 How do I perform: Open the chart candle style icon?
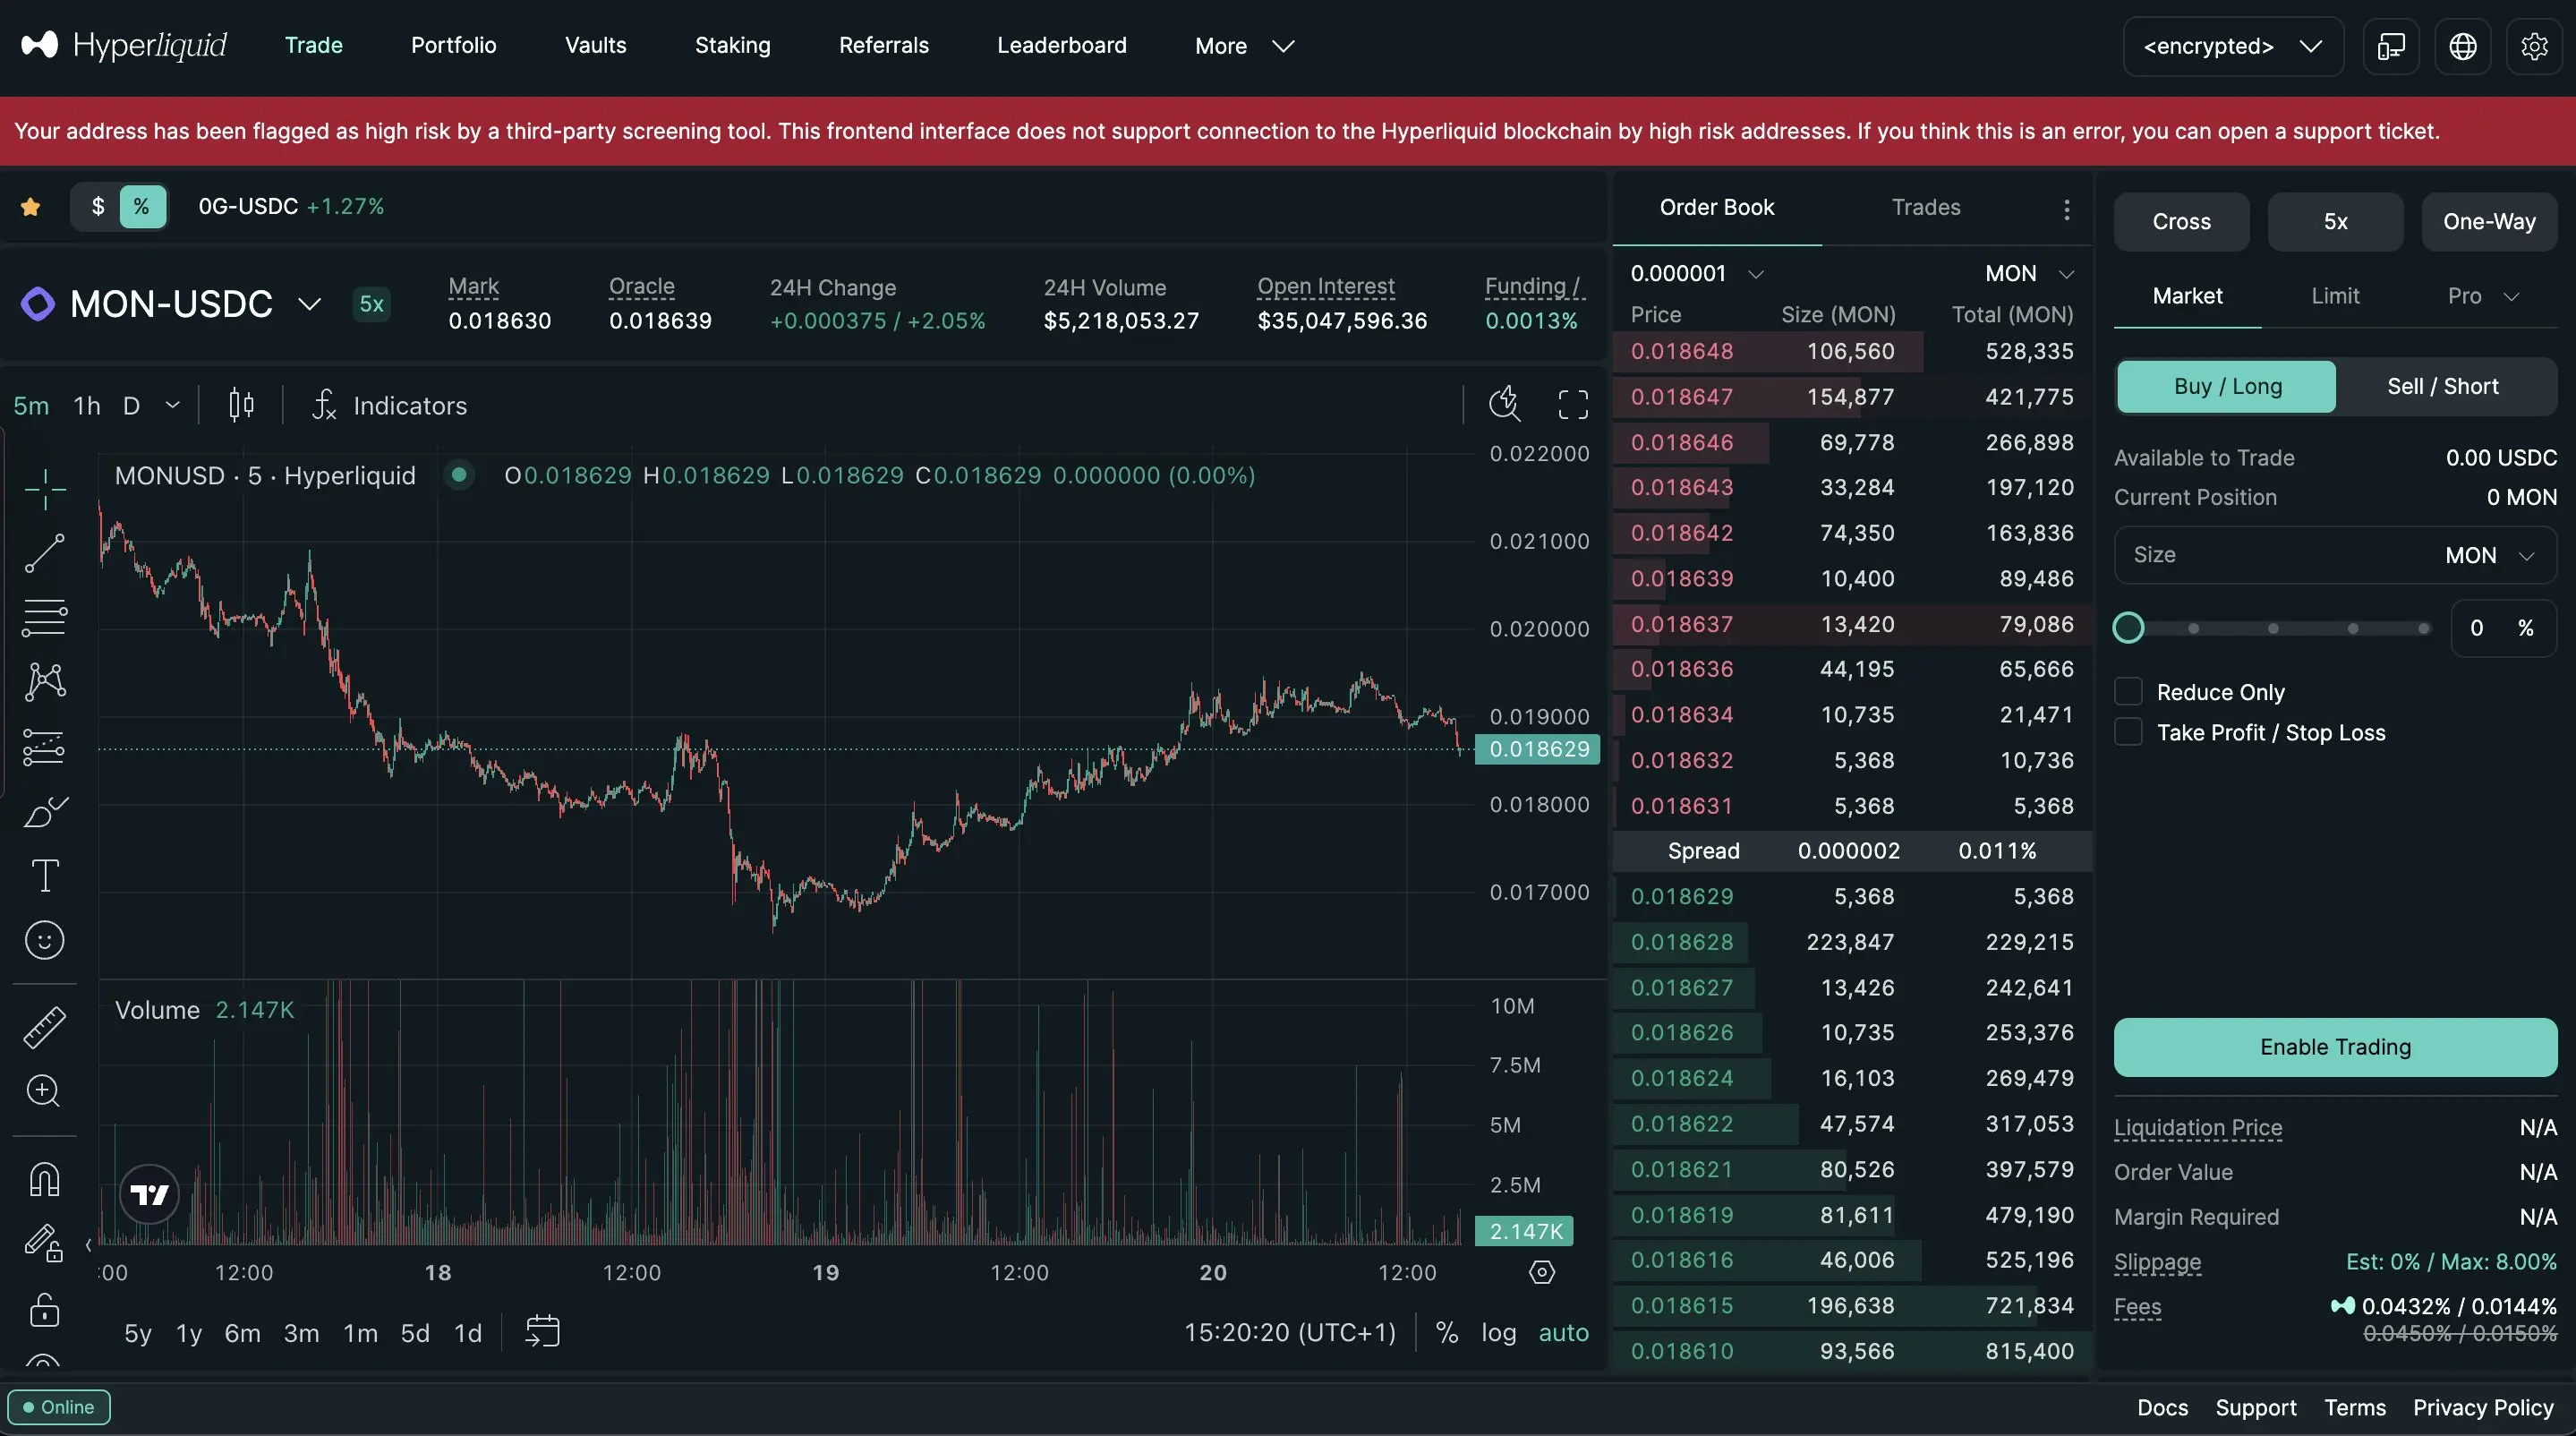point(241,405)
